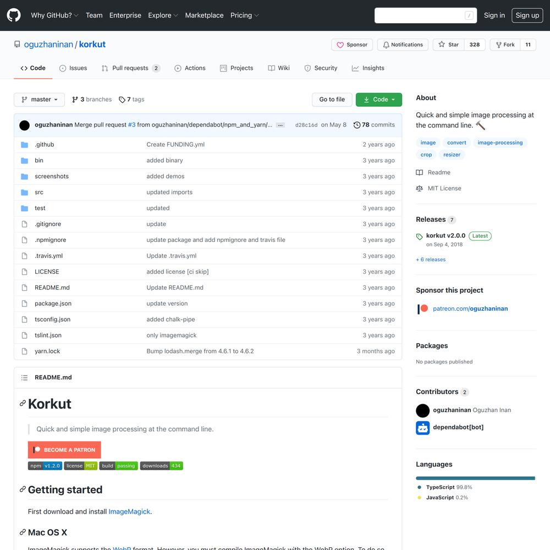550x550 pixels.
Task: Open the Wiki tab
Action: [279, 68]
